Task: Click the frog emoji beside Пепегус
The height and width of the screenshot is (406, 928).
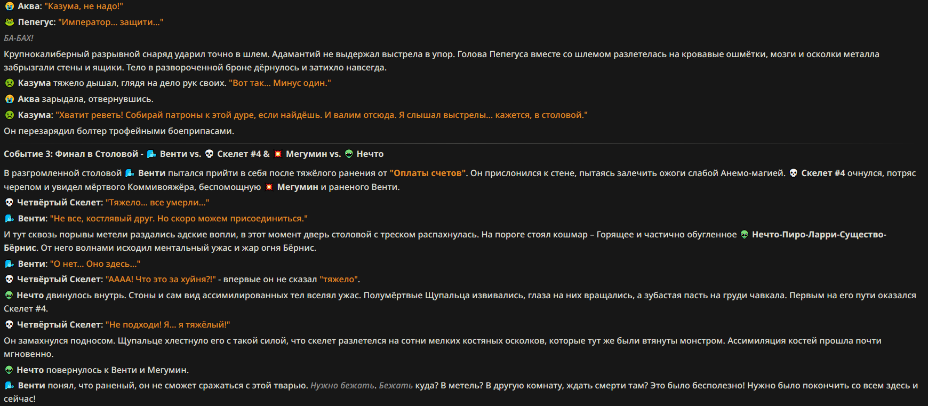Action: [9, 22]
